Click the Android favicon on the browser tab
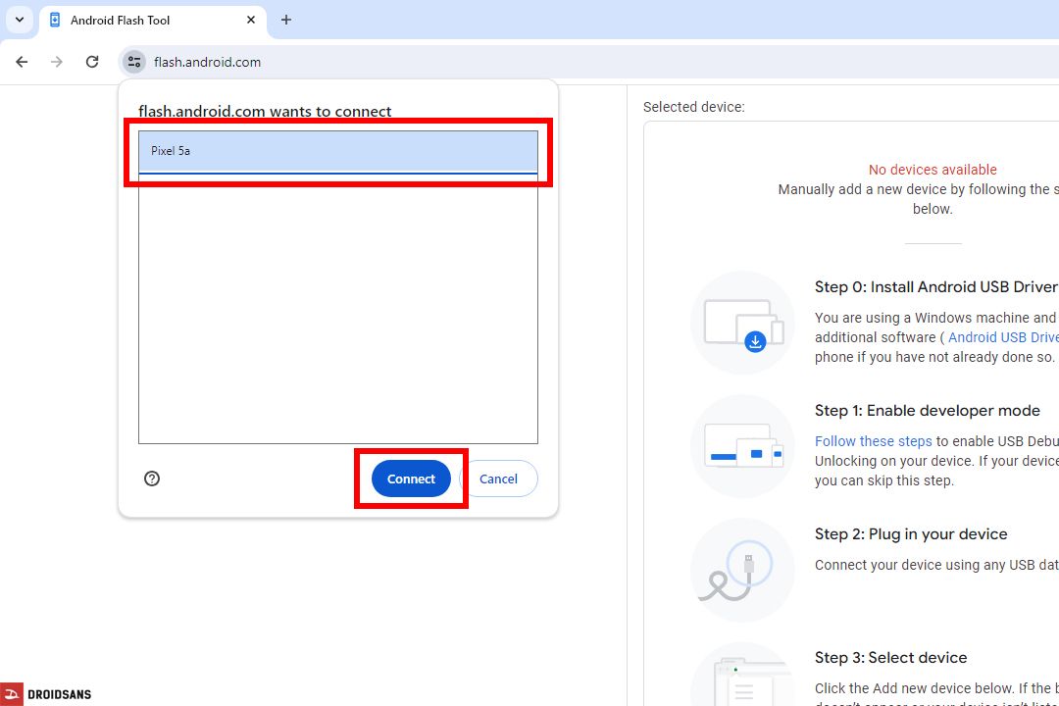The height and width of the screenshot is (706, 1059). (54, 20)
